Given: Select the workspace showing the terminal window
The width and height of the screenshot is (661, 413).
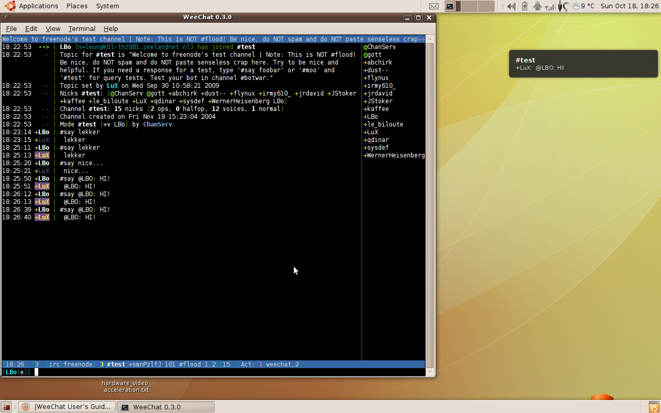Looking at the screenshot, I should [452, 6].
